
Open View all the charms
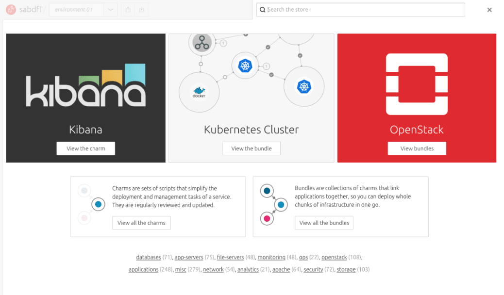pos(141,223)
